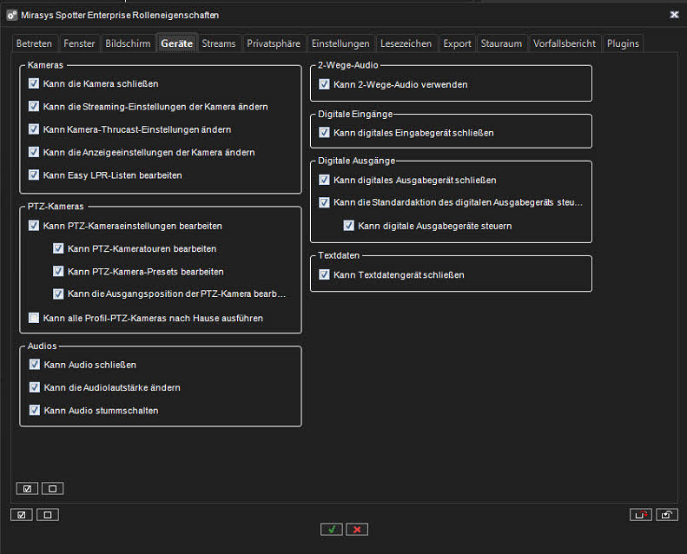Screen dimensions: 687x554
Task: Click check-all icon inside the Geräte tab panel
Action: point(27,488)
